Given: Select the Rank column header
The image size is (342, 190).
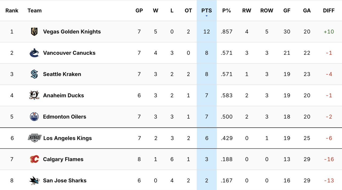Looking at the screenshot, I should click(12, 11).
